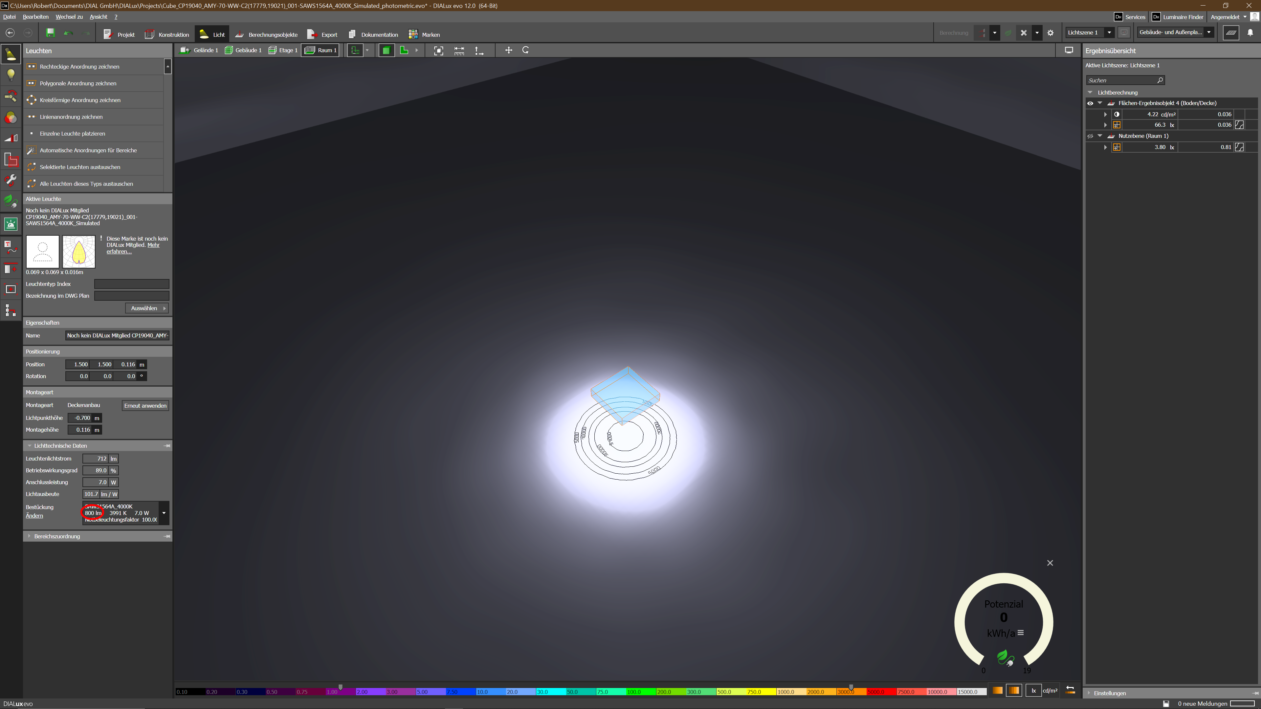
Task: Open the Lichtszene 1 dropdown
Action: [x=1109, y=33]
